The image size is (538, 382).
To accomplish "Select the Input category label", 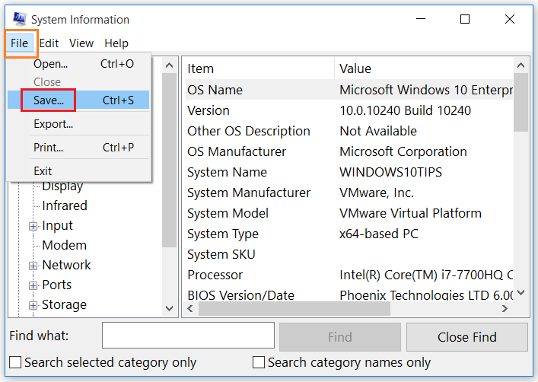I will [x=57, y=225].
